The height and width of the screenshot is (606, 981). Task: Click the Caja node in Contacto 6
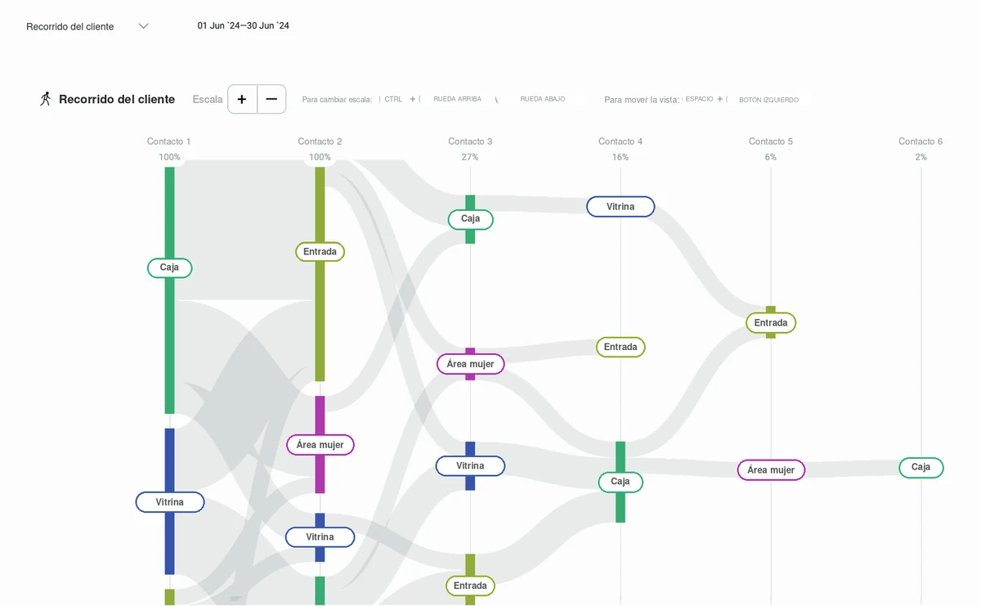tap(921, 468)
